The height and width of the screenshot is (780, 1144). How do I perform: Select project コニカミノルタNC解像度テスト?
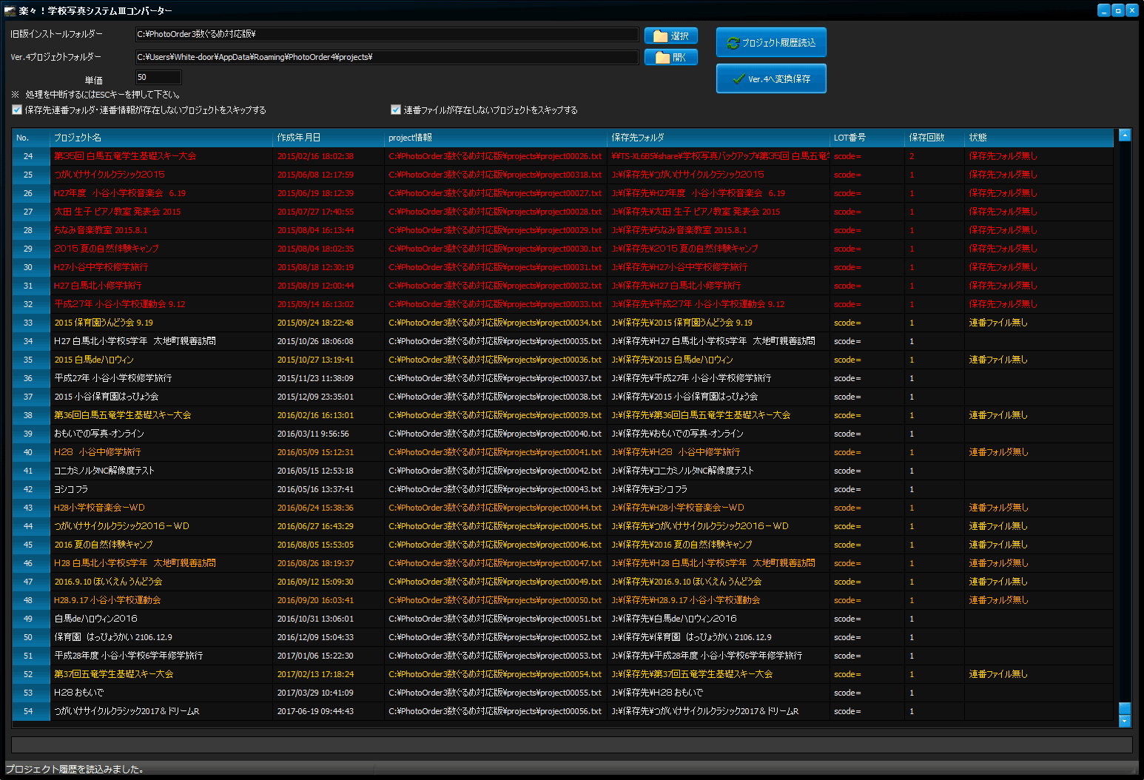point(104,471)
